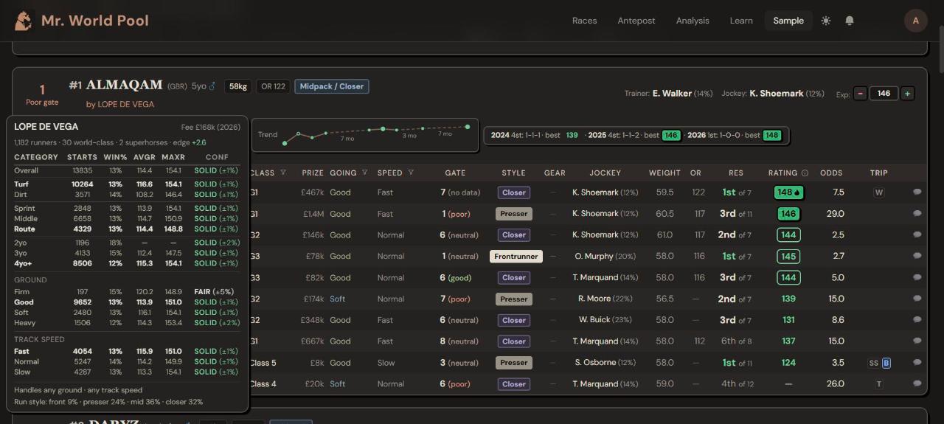Click the Route distance row in the popup

pyautogui.click(x=126, y=229)
